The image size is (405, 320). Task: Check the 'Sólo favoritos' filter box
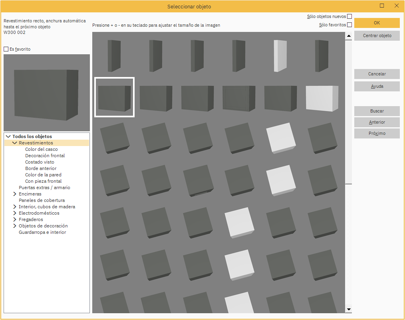(x=349, y=25)
